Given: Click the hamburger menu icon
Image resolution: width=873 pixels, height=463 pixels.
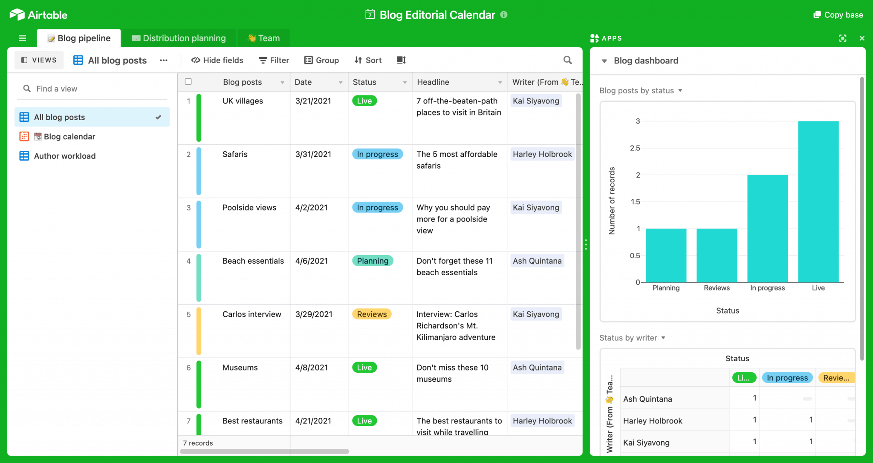Looking at the screenshot, I should point(23,38).
